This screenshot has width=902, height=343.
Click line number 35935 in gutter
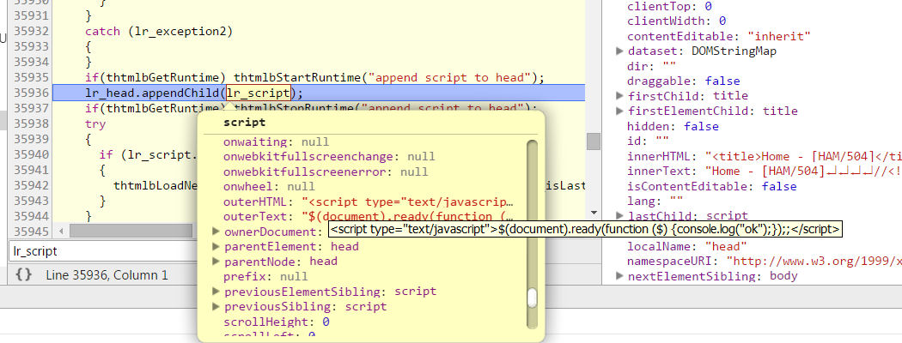click(x=30, y=77)
